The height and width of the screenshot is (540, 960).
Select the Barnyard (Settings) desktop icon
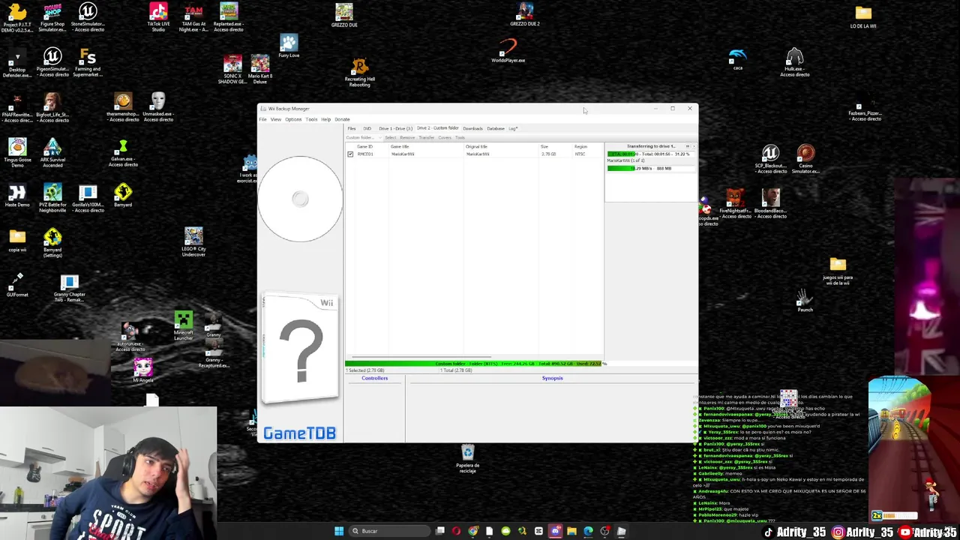pyautogui.click(x=52, y=244)
